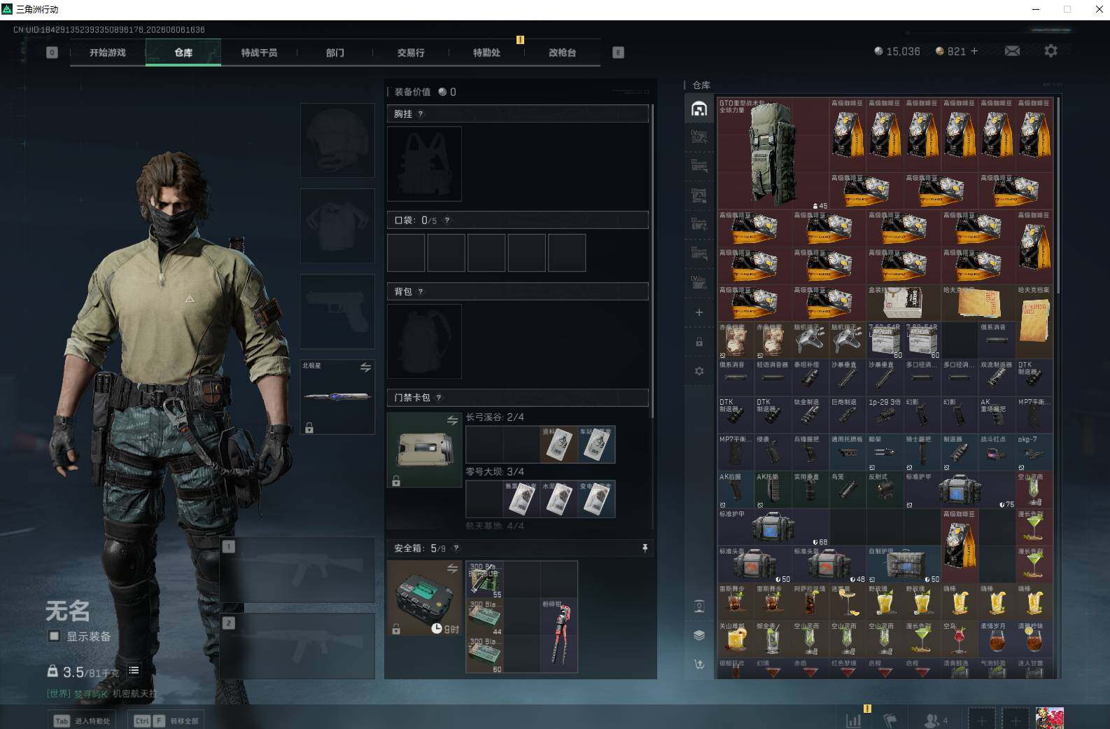Click the 金装扫 item in warehouse
The width and height of the screenshot is (1110, 729).
click(904, 303)
